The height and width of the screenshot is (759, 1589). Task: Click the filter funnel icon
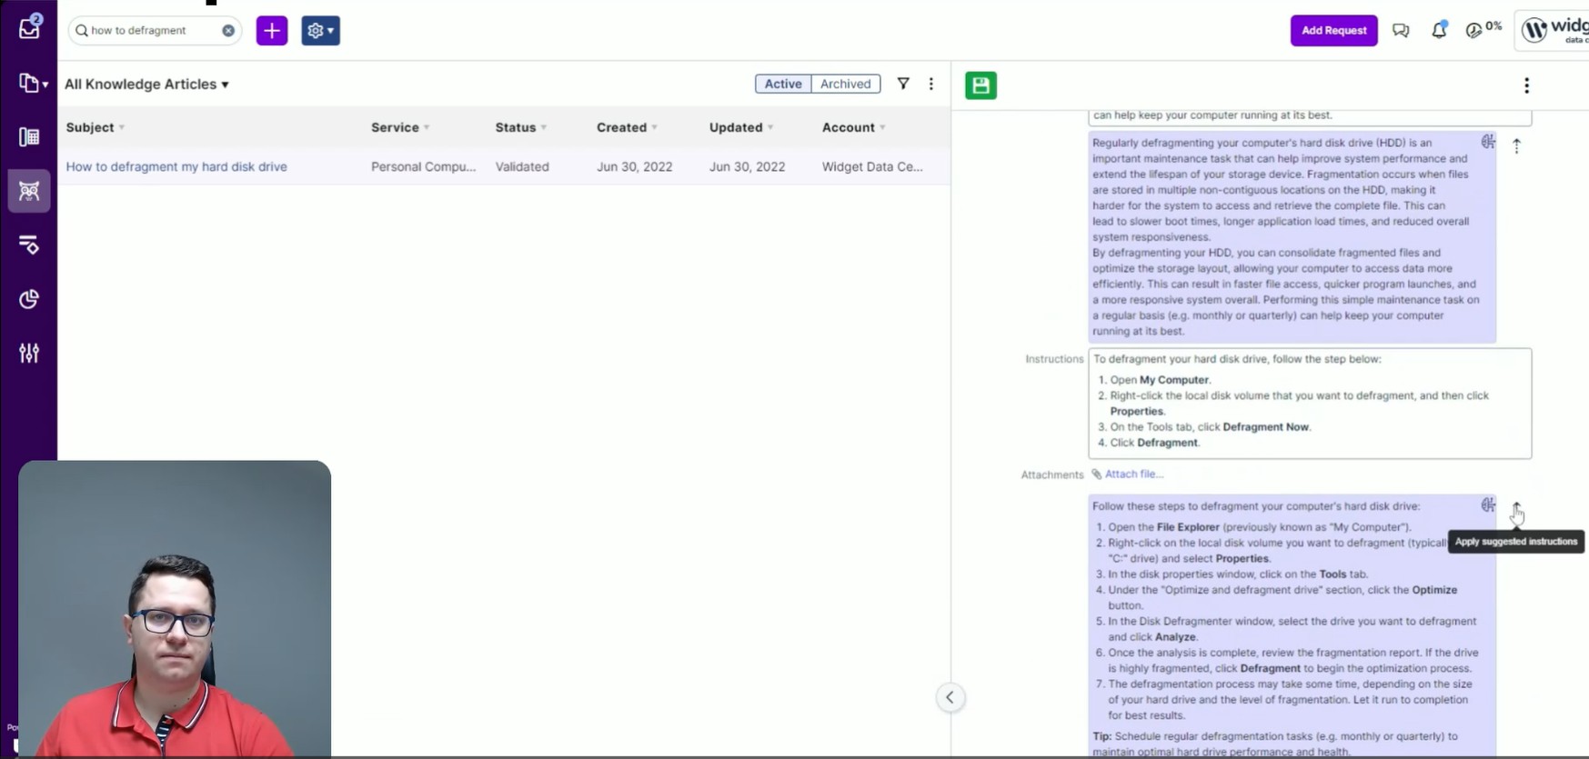903,84
